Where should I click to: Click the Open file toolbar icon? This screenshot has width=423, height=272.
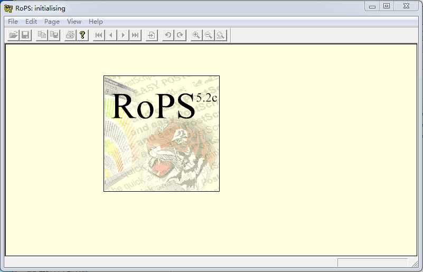[x=14, y=35]
